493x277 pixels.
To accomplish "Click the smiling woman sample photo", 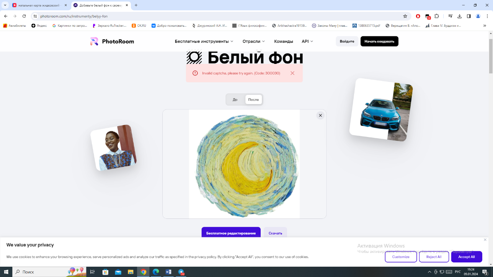I will tap(113, 148).
